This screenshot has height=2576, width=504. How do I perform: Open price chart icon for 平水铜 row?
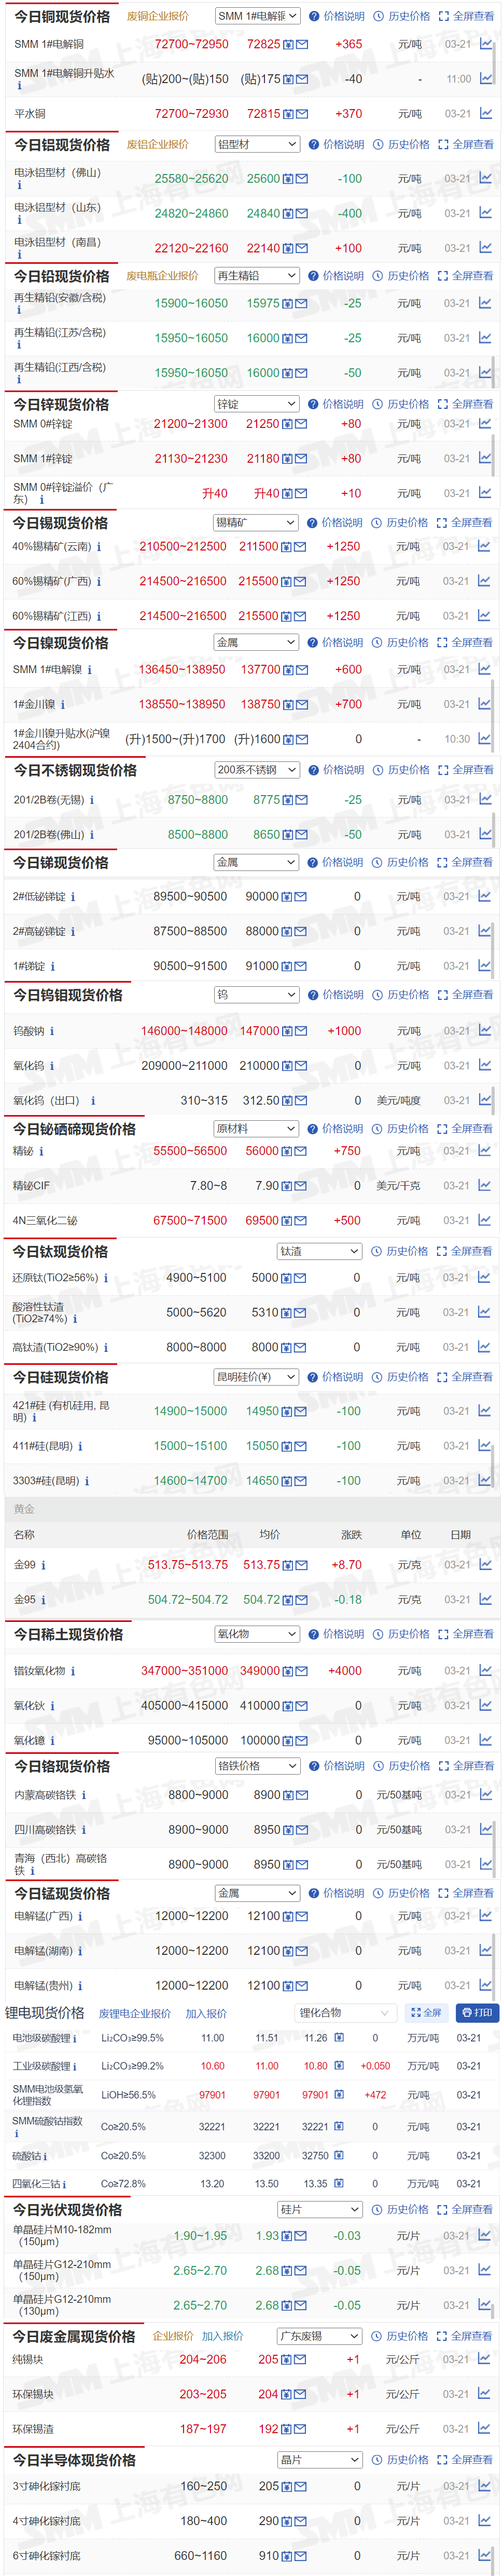click(485, 113)
